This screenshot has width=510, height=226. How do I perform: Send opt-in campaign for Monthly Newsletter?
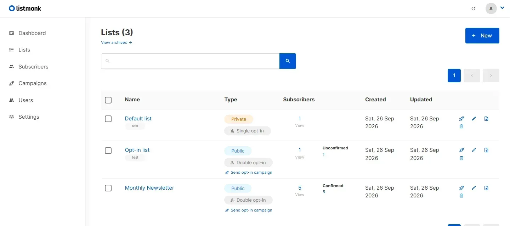click(x=249, y=210)
